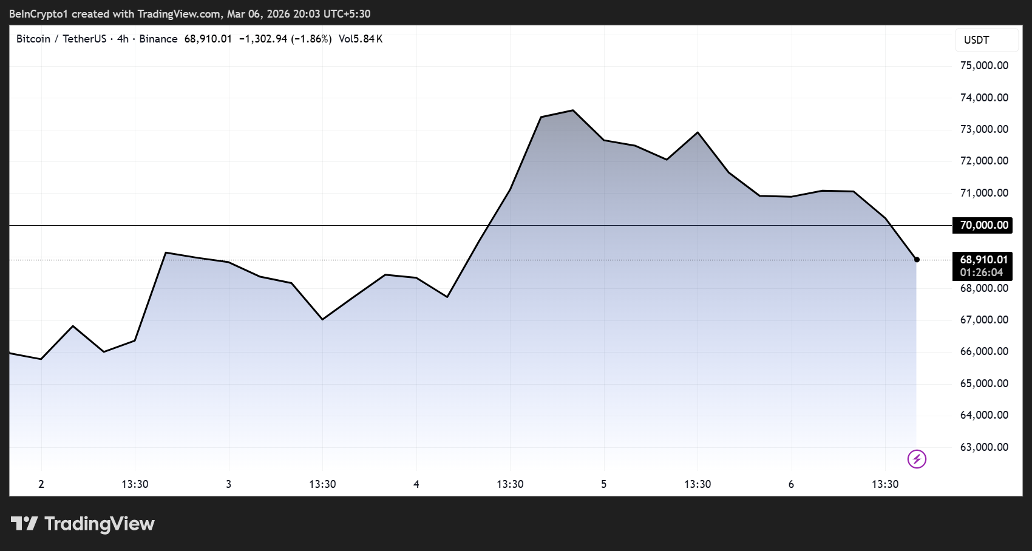Click the Vol 5.84 K volume readout
The image size is (1032, 551).
361,39
